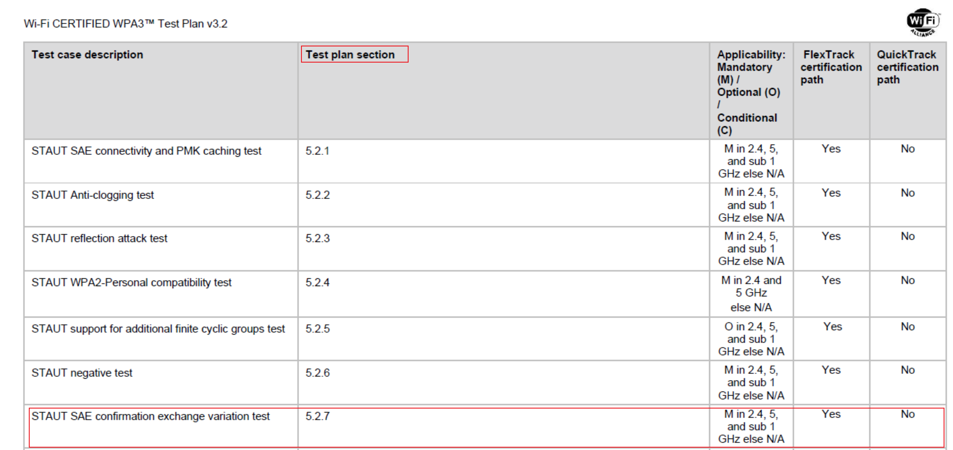Click the document title Wi-Fi CERTIFIED WPA3 Test Plan
The image size is (953, 450).
[x=126, y=24]
